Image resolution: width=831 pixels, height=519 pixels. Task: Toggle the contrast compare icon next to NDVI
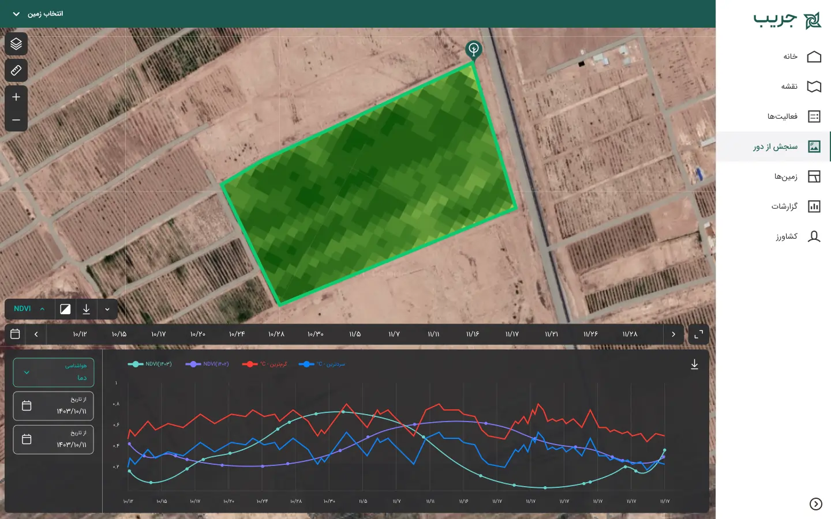tap(65, 309)
